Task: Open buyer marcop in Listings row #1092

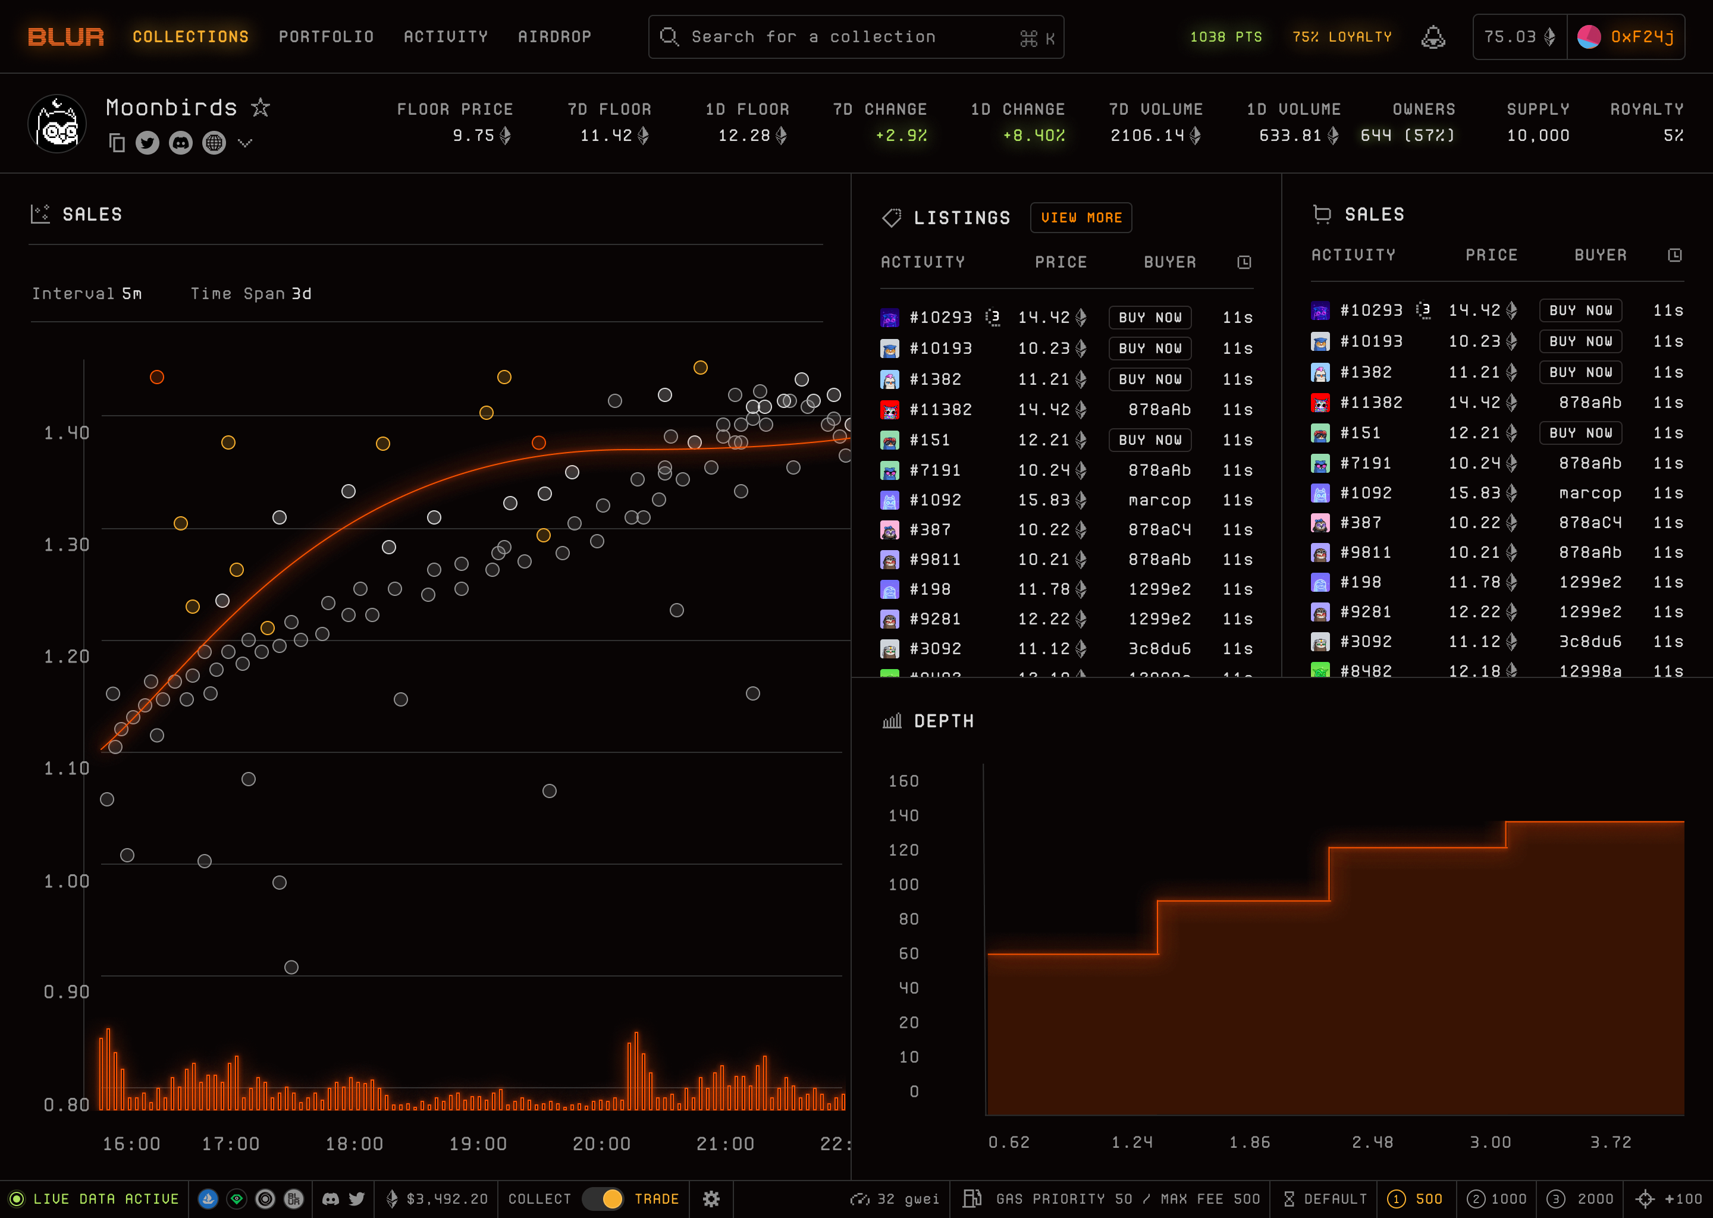Action: 1159,500
